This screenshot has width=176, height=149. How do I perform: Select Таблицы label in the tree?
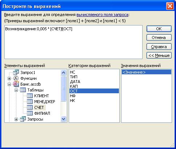[35, 90]
